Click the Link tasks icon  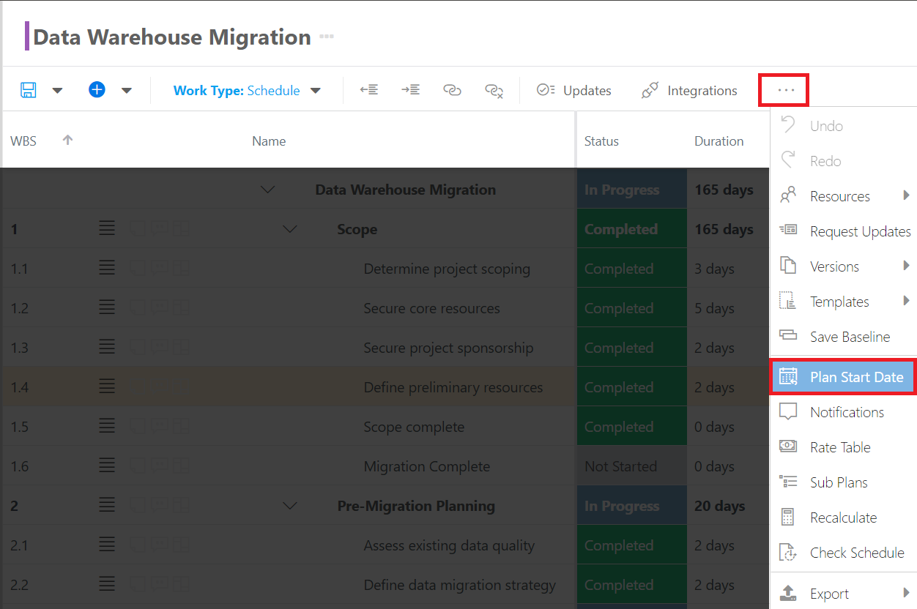coord(453,90)
